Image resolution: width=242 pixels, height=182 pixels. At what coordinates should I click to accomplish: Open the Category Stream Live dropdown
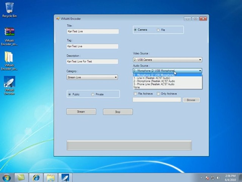click(92, 77)
